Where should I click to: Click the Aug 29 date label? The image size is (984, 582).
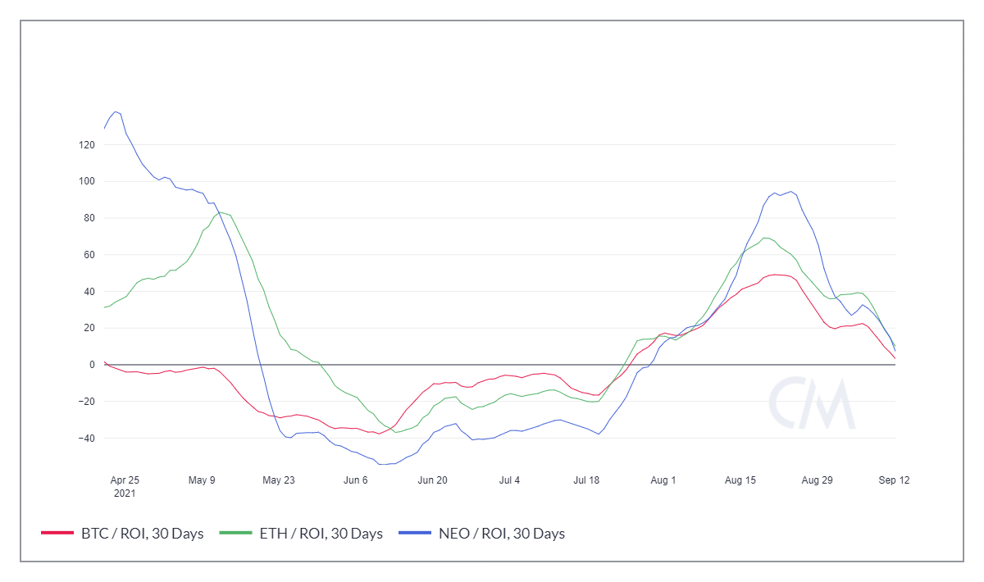coord(817,480)
